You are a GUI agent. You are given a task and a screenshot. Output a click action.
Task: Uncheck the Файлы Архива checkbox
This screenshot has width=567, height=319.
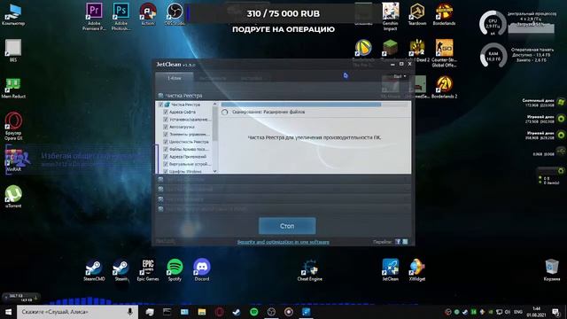pyautogui.click(x=166, y=149)
